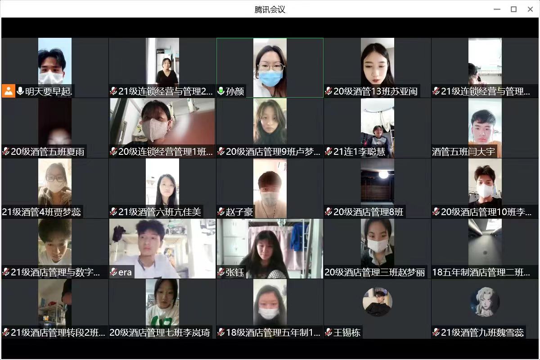Click the 腾讯会议 window title
Image resolution: width=540 pixels, height=360 pixels.
270,9
